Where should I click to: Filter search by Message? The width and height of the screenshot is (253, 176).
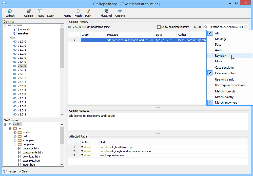coord(230,39)
